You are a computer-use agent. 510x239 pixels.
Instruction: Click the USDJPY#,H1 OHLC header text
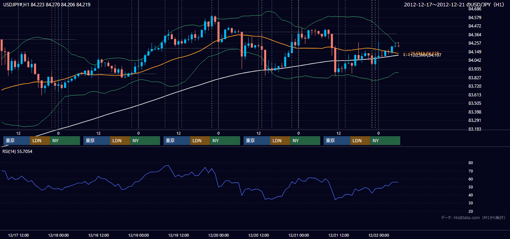(47, 5)
